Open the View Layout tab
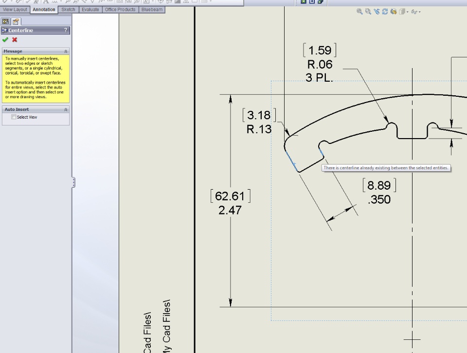467x353 pixels. point(15,10)
